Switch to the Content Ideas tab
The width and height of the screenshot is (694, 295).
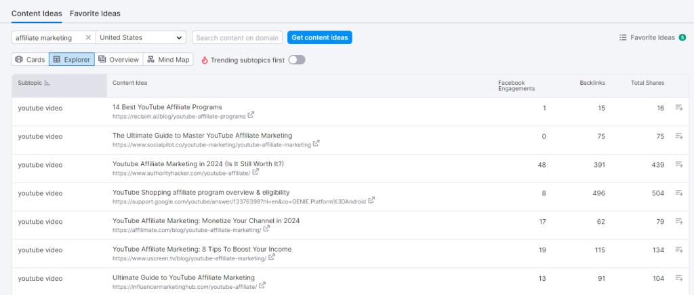coord(37,14)
